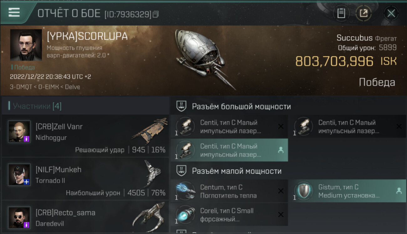Click SCORLUPA pilot portrait
The height and width of the screenshot is (234, 407).
26,45
